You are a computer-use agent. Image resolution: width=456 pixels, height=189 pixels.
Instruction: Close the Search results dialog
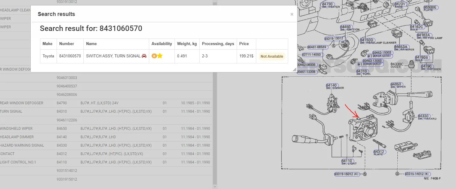click(x=292, y=14)
